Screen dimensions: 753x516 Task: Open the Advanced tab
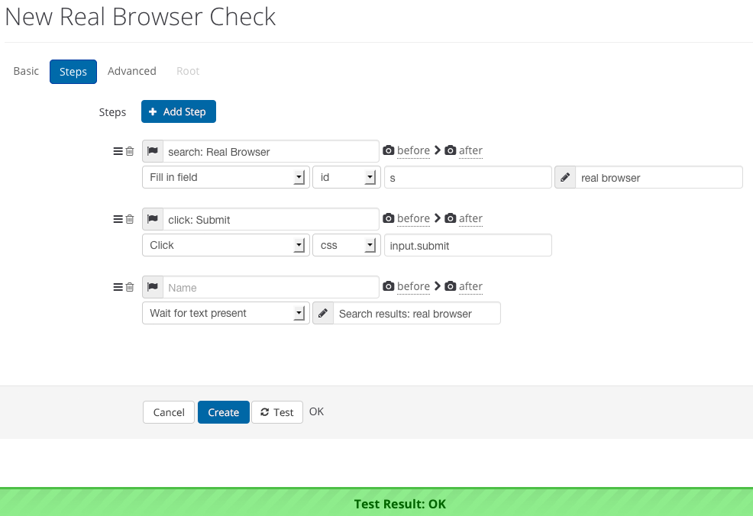[x=132, y=71]
